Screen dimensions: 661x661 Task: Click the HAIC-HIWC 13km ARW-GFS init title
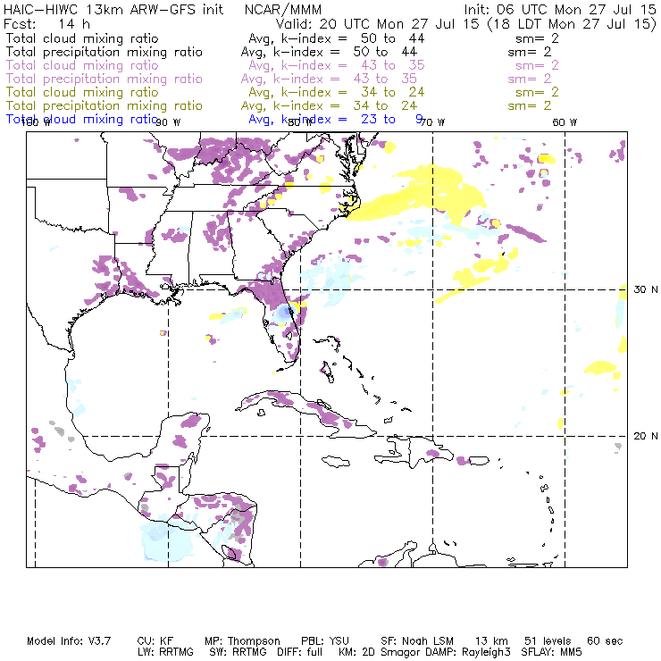pos(113,9)
